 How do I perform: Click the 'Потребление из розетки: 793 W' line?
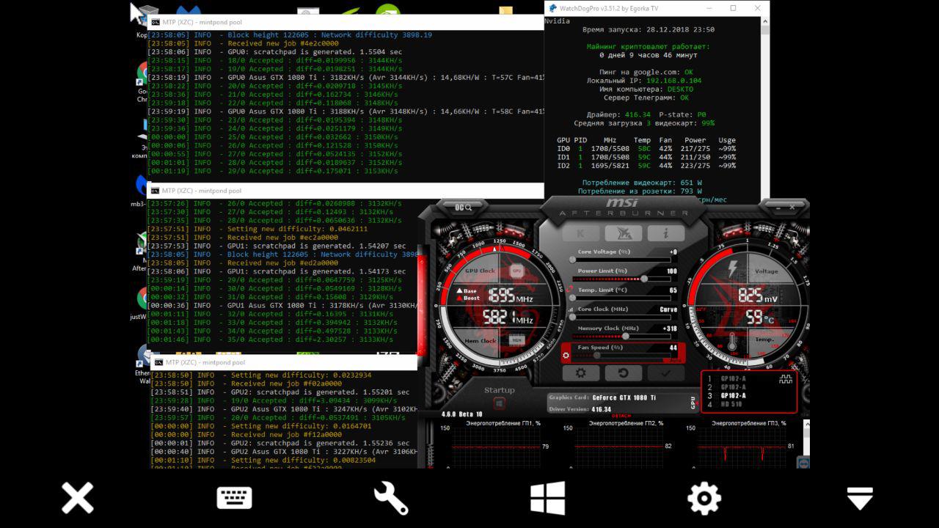pyautogui.click(x=640, y=191)
